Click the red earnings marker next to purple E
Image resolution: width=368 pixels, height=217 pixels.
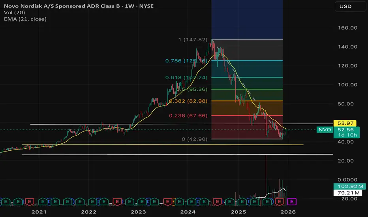point(279,202)
